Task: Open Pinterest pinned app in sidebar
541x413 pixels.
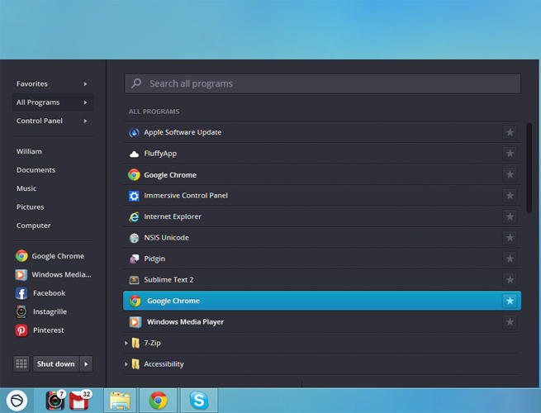Action: tap(40, 330)
